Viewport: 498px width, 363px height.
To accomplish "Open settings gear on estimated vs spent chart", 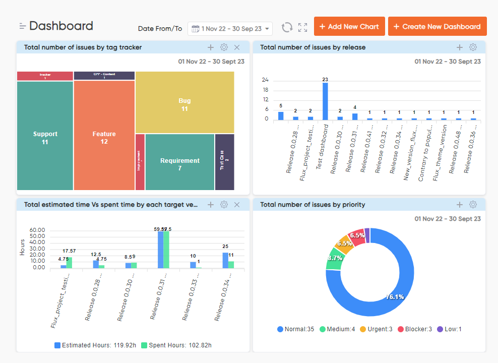I will 224,205.
